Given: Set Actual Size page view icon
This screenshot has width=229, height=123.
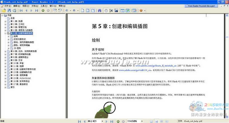Looking at the screenshot, I should point(82,11).
